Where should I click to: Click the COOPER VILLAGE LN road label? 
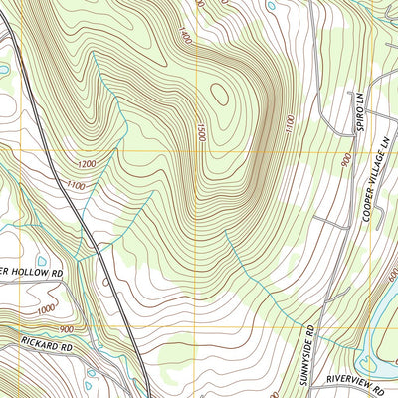pyautogui.click(x=376, y=179)
